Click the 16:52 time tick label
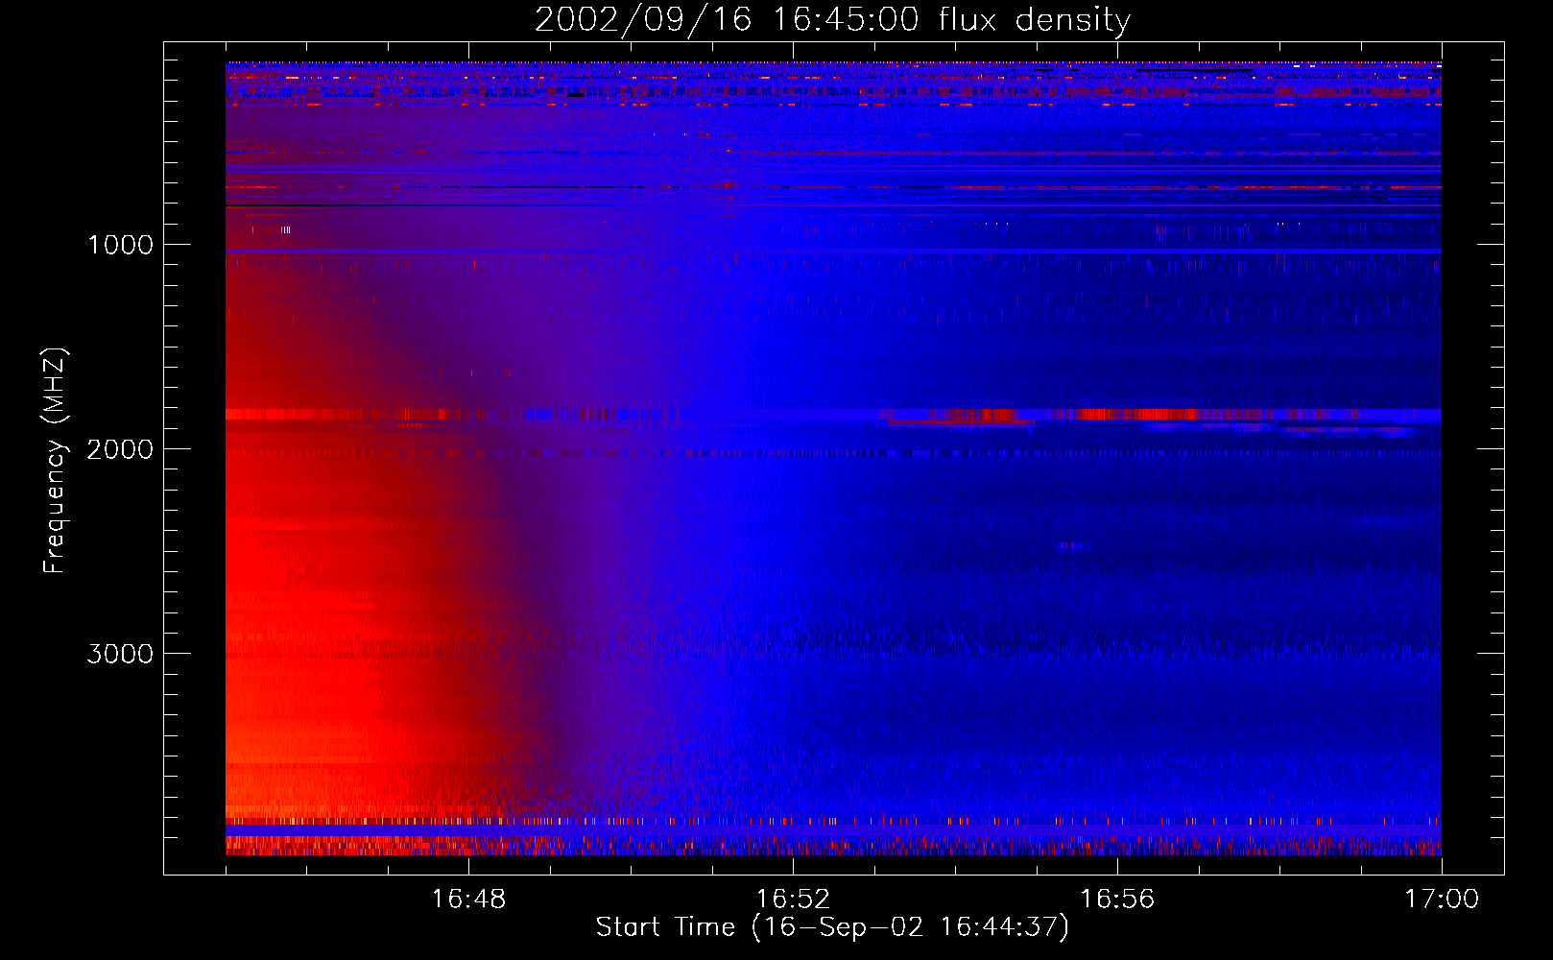 [x=793, y=900]
